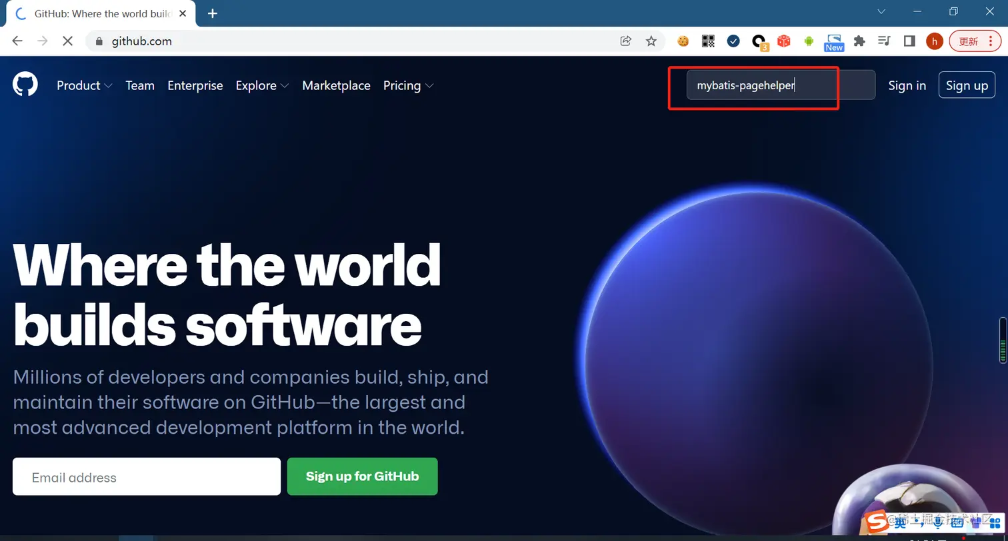Viewport: 1008px width, 541px height.
Task: Click Sign up for GitHub green button
Action: (362, 476)
